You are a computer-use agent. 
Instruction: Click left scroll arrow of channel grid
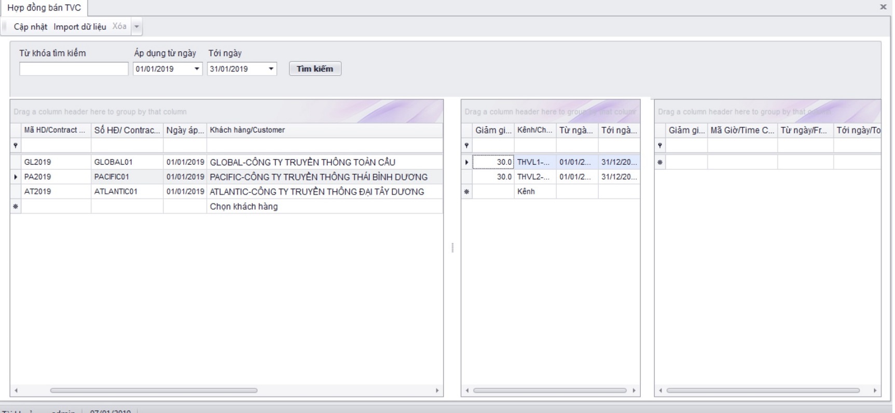pyautogui.click(x=467, y=390)
